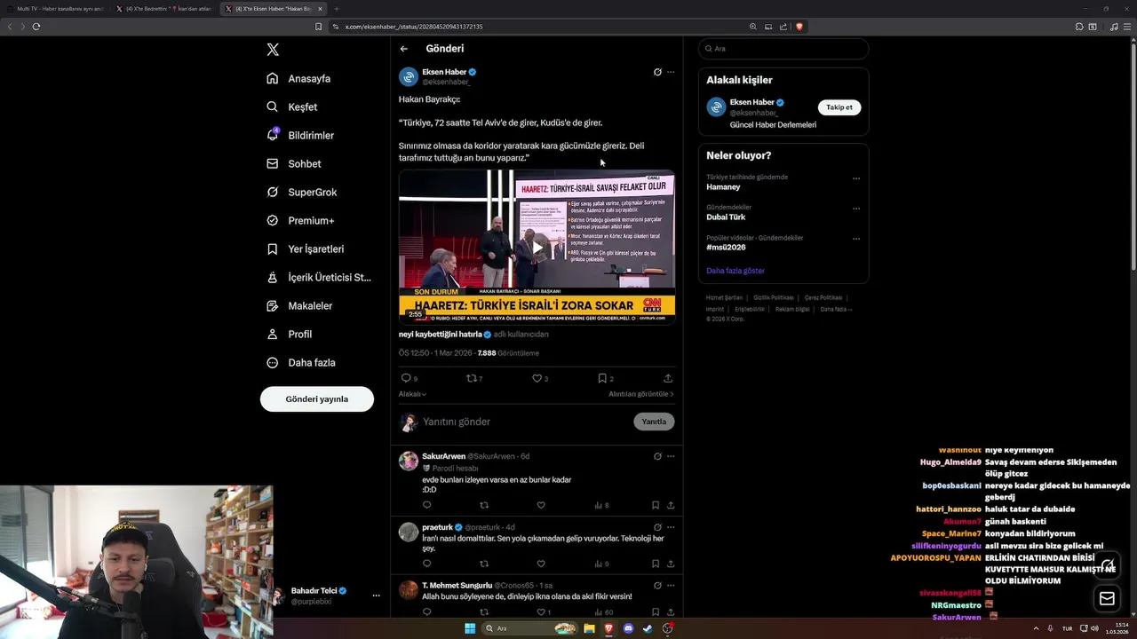Click the Yanıtla button
Viewport: 1137px width, 639px height.
(654, 422)
